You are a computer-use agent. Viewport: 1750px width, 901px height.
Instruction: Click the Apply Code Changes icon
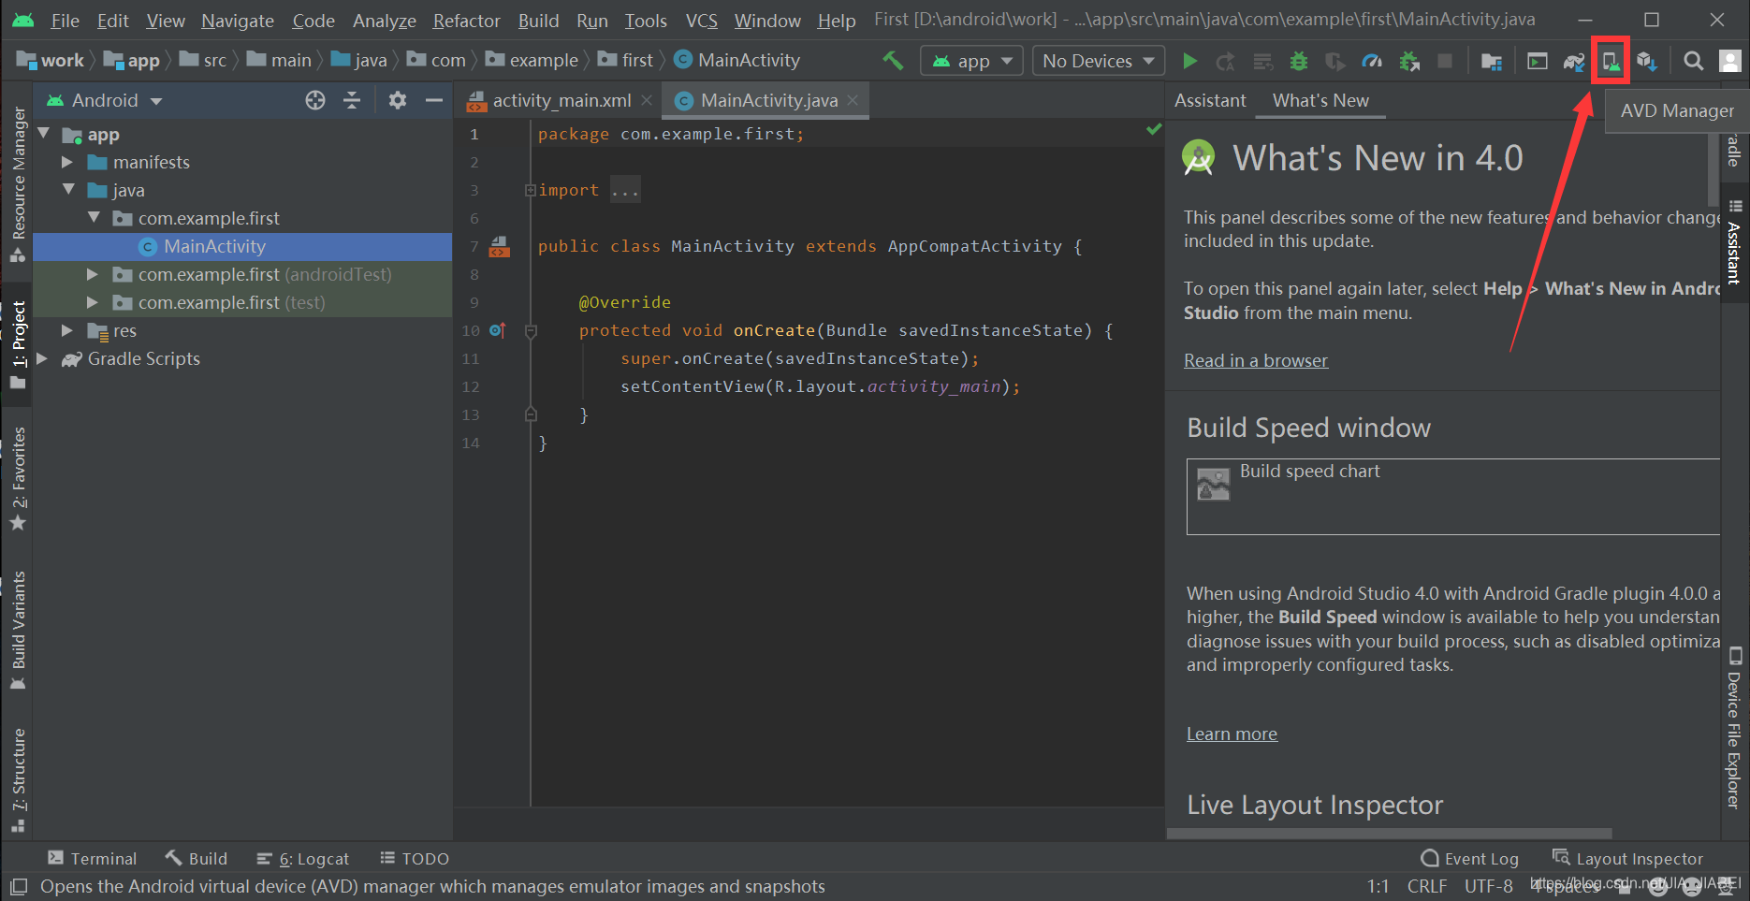click(1262, 61)
